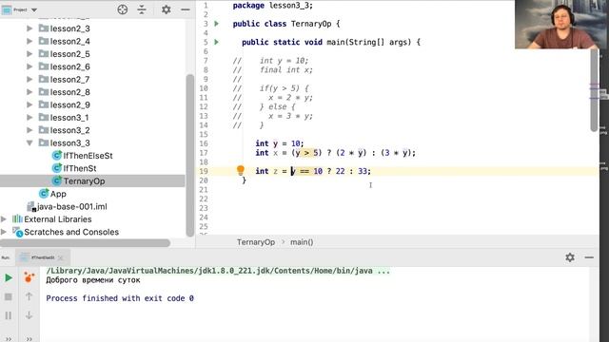Open the IfThenSt class
609x342 pixels.
(x=80, y=168)
